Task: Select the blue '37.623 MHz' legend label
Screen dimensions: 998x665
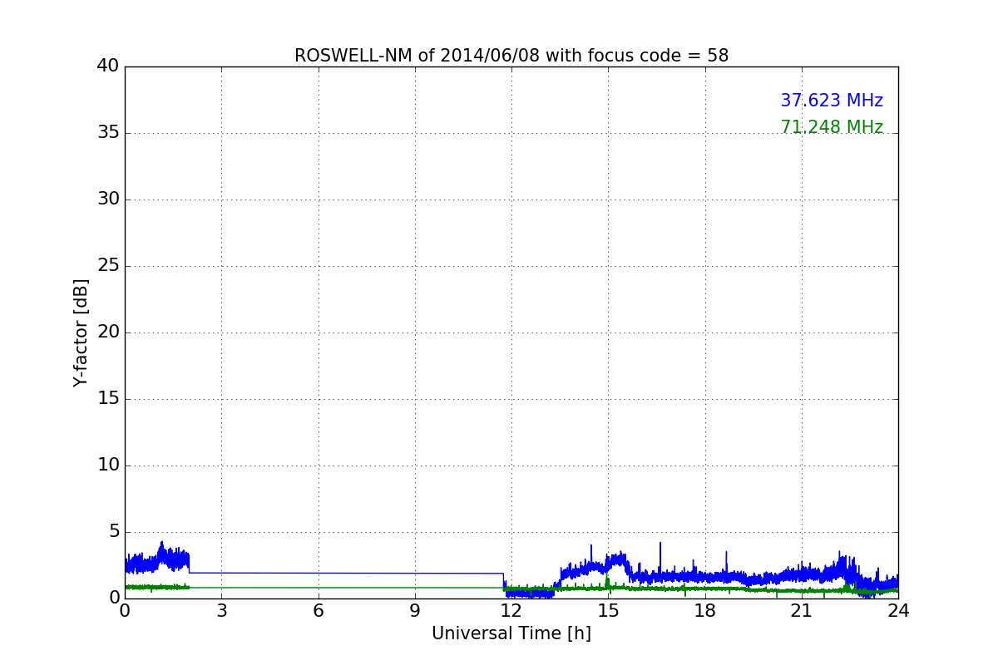Action: pos(832,101)
